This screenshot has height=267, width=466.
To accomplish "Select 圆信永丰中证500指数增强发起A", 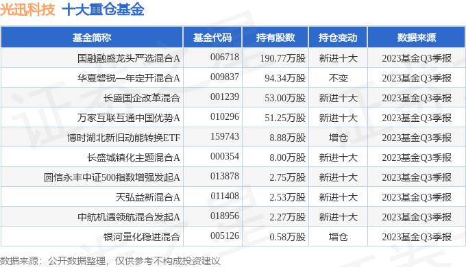I will click(112, 177).
